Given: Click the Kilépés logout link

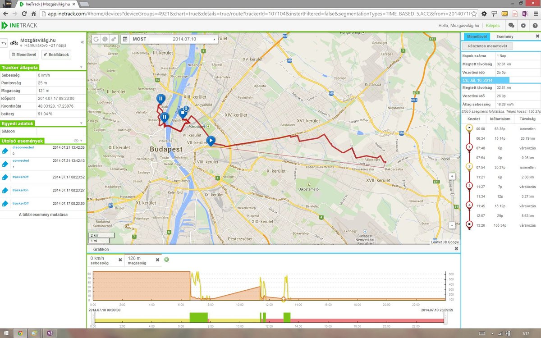Looking at the screenshot, I should [x=493, y=25].
